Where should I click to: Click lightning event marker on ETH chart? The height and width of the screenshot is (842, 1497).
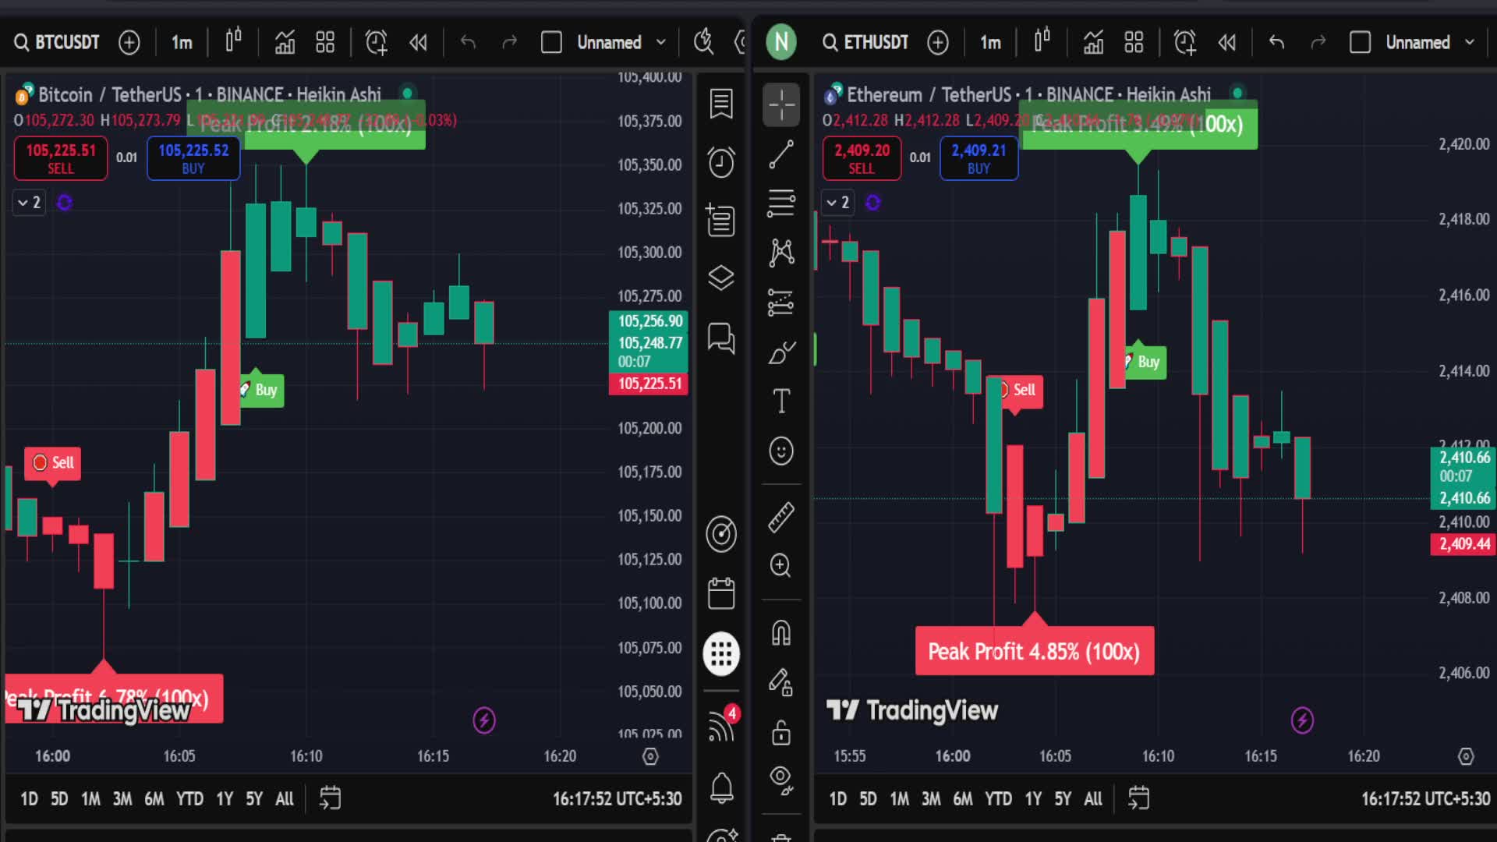[1302, 720]
